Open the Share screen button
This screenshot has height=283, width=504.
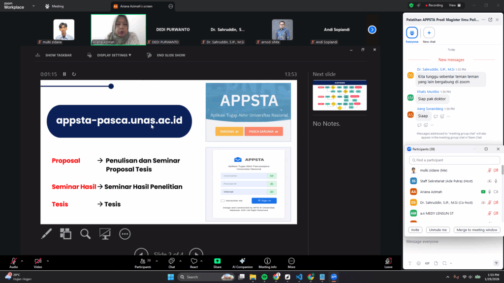[217, 263]
